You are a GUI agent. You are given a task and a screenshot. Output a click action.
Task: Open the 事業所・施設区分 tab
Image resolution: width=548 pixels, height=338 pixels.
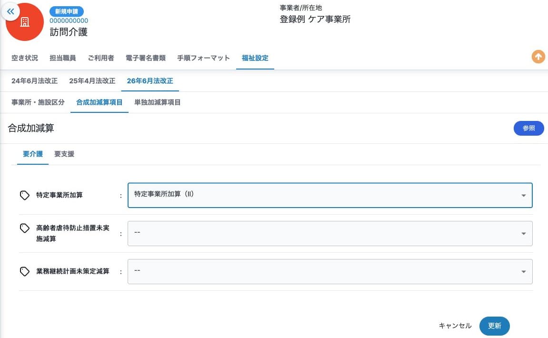coord(38,102)
